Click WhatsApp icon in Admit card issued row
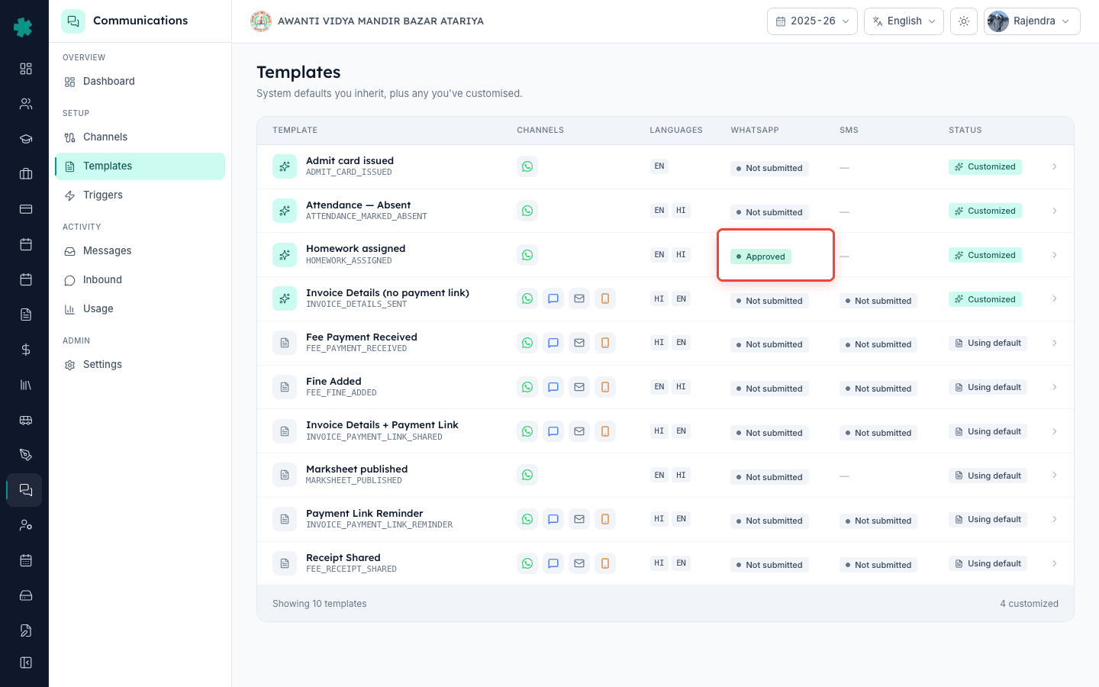 pos(527,166)
